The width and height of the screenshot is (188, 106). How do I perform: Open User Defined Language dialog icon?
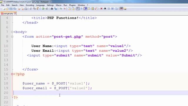point(89,9)
